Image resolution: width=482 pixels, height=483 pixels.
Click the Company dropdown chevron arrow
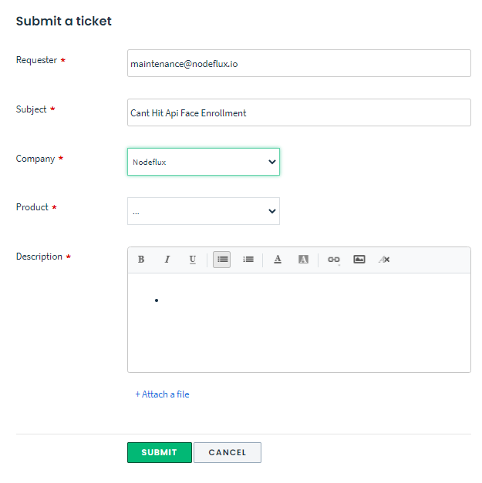271,162
